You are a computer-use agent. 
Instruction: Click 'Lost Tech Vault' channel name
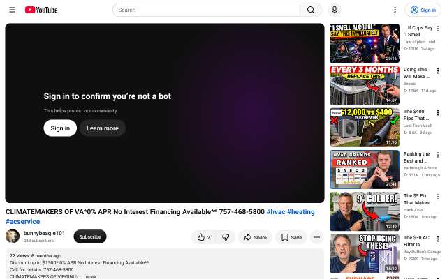tap(418, 126)
